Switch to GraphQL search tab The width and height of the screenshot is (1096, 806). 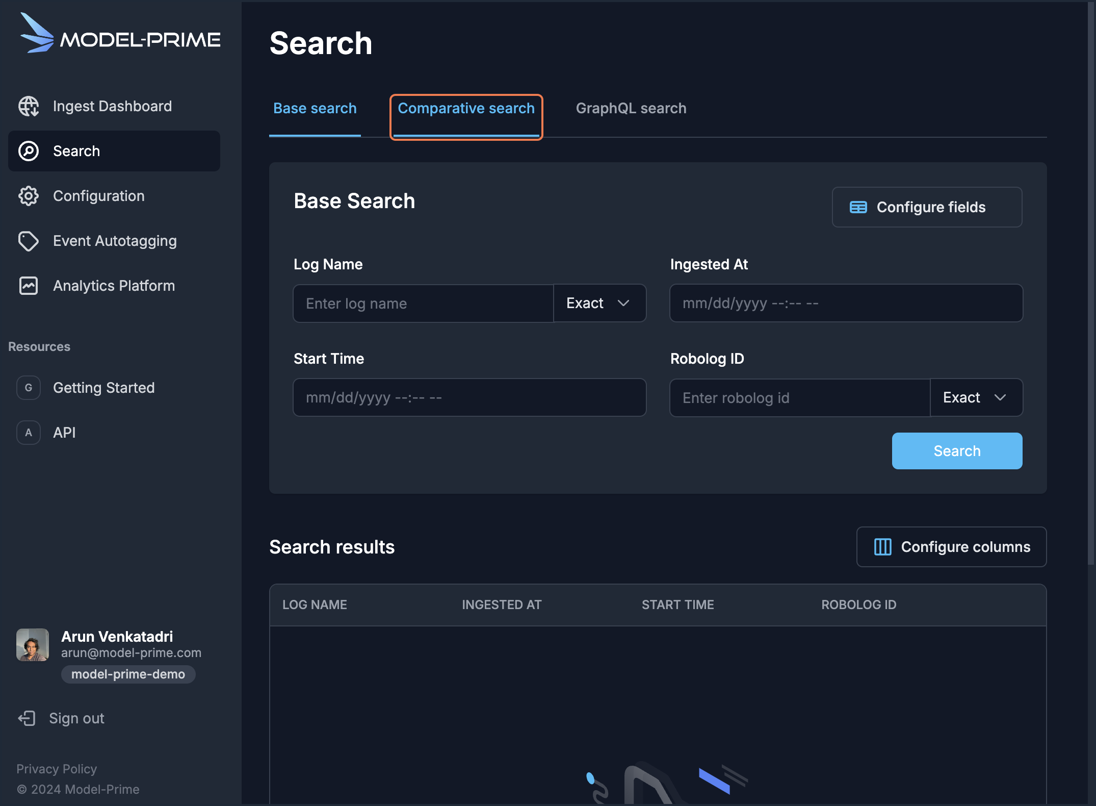pyautogui.click(x=631, y=108)
